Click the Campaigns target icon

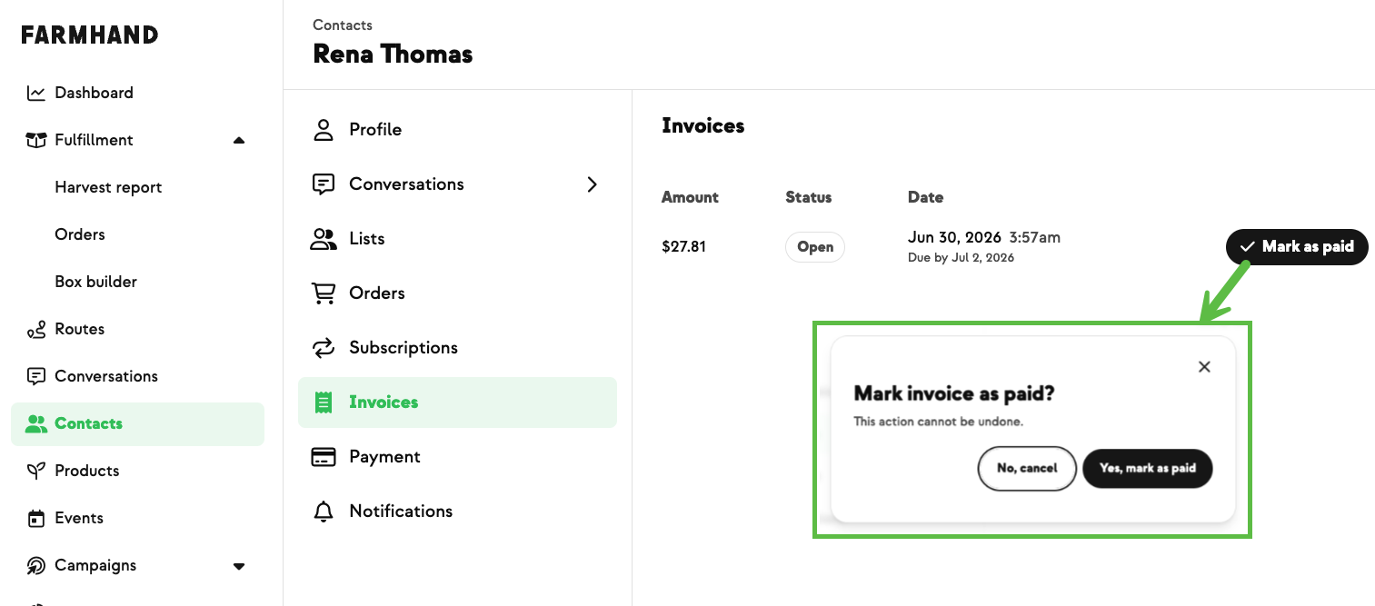[x=36, y=565]
